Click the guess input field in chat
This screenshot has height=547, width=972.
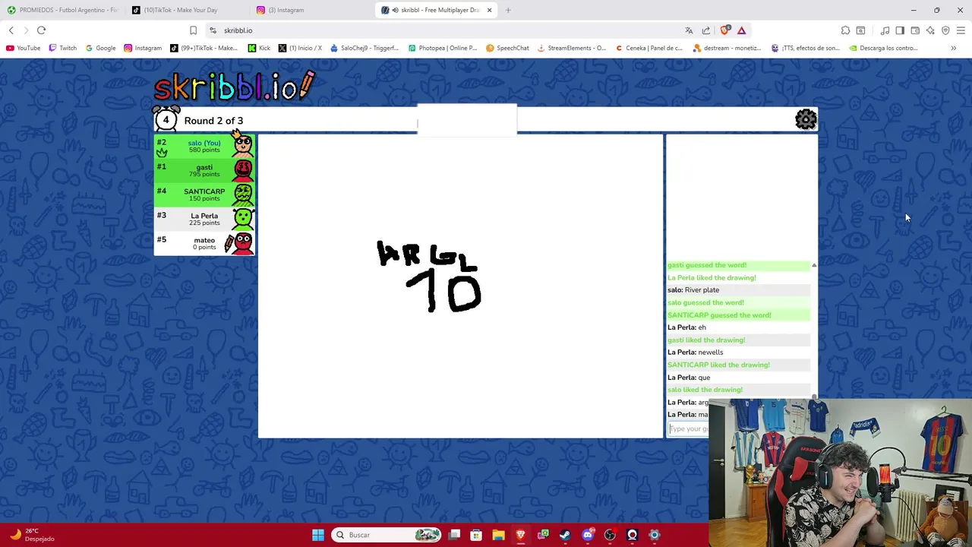[x=688, y=428]
